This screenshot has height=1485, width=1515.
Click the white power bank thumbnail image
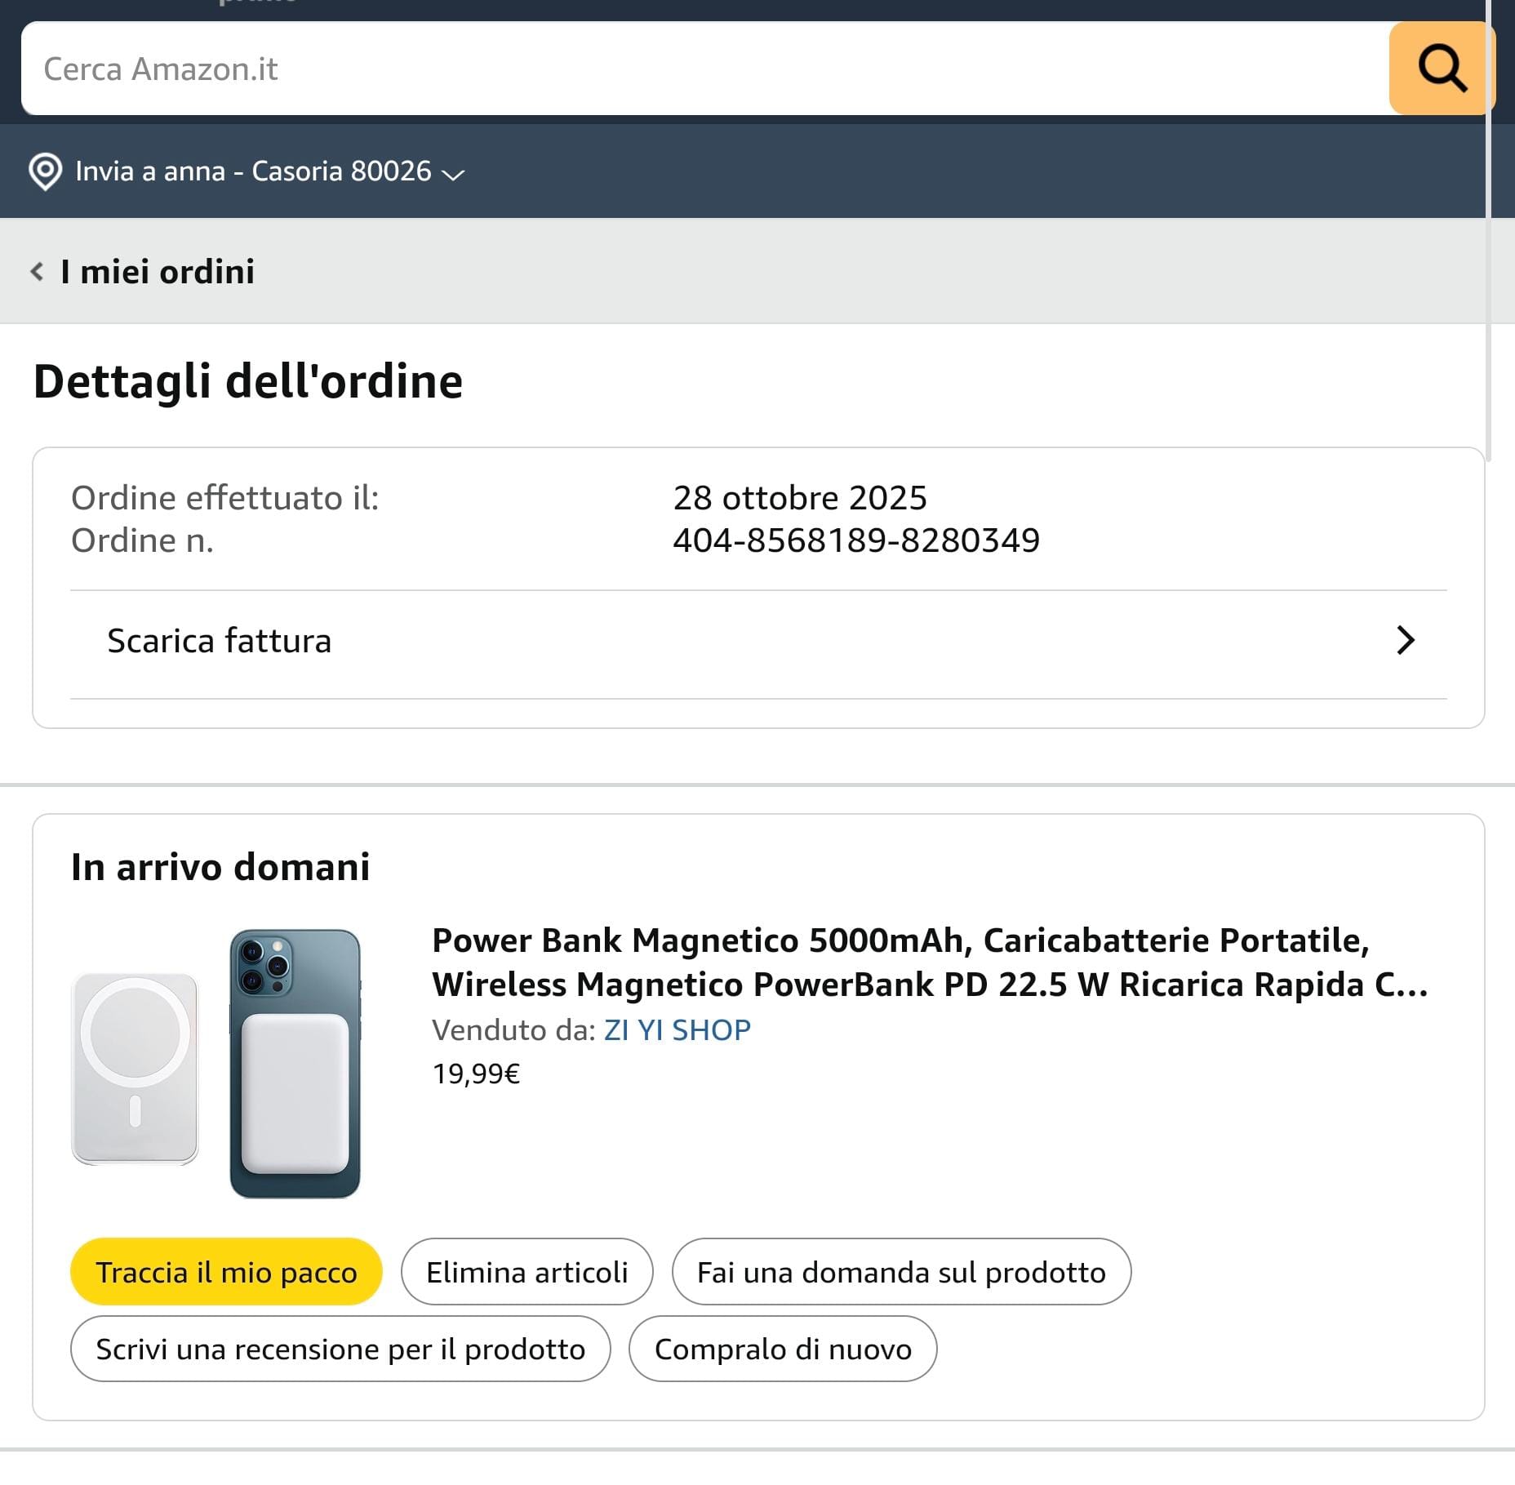pos(136,1068)
